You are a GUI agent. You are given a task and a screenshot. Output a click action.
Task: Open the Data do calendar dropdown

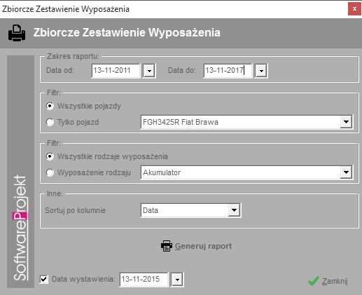[x=261, y=71]
